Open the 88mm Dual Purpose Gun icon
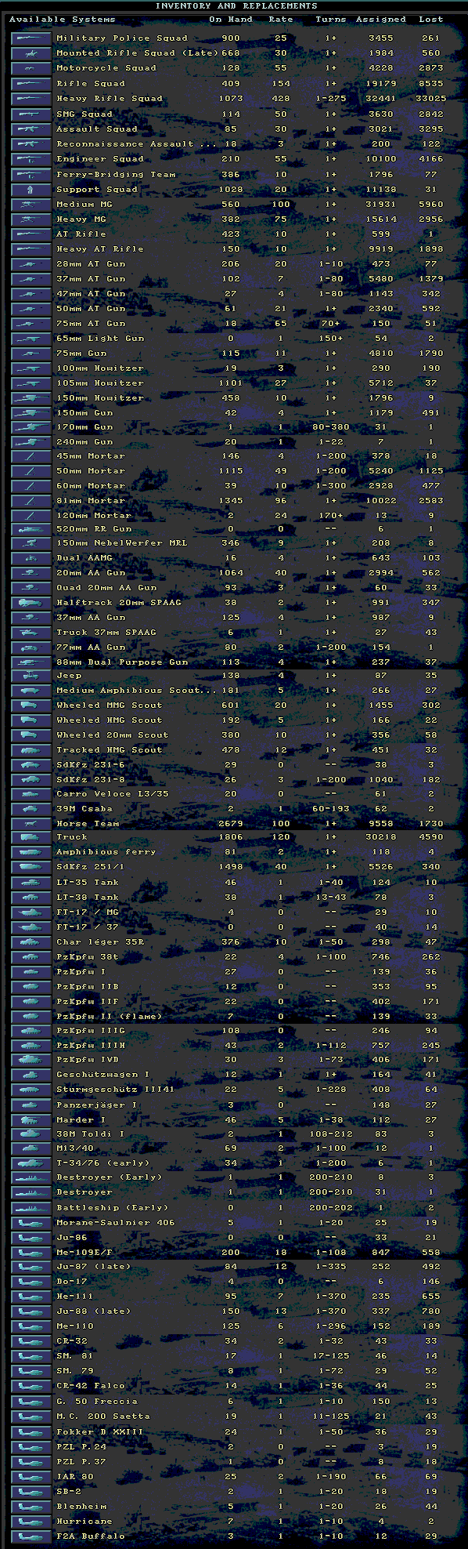This screenshot has height=1549, width=468. click(x=31, y=662)
